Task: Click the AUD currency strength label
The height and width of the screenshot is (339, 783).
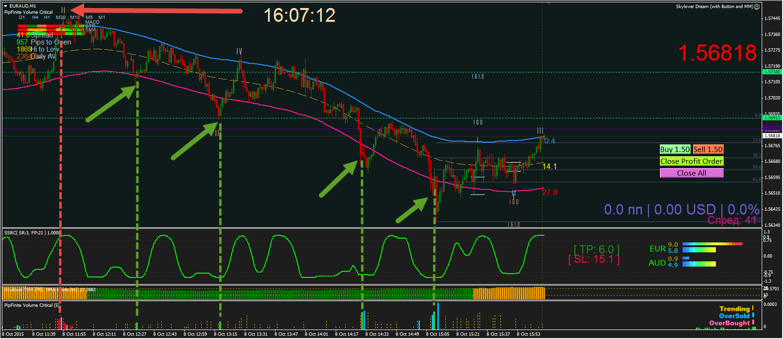Action: coord(657,263)
